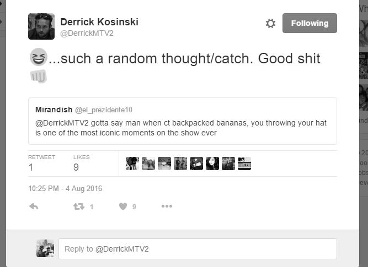
Task: Like the tweet with heart icon
Action: pos(123,206)
